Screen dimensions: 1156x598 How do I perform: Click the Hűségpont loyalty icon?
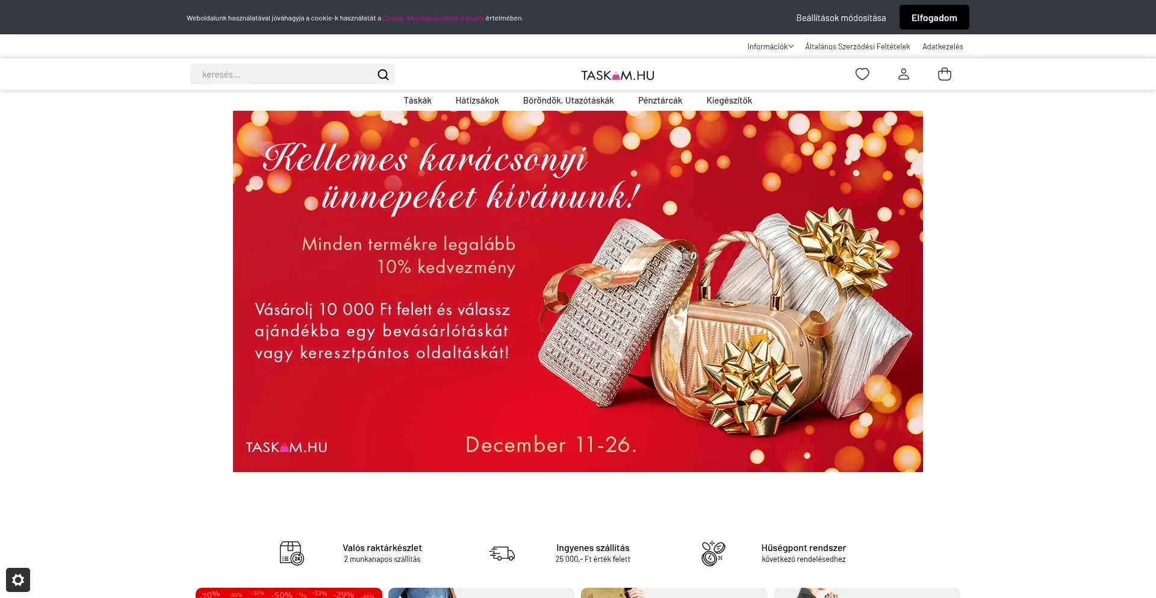click(x=713, y=553)
